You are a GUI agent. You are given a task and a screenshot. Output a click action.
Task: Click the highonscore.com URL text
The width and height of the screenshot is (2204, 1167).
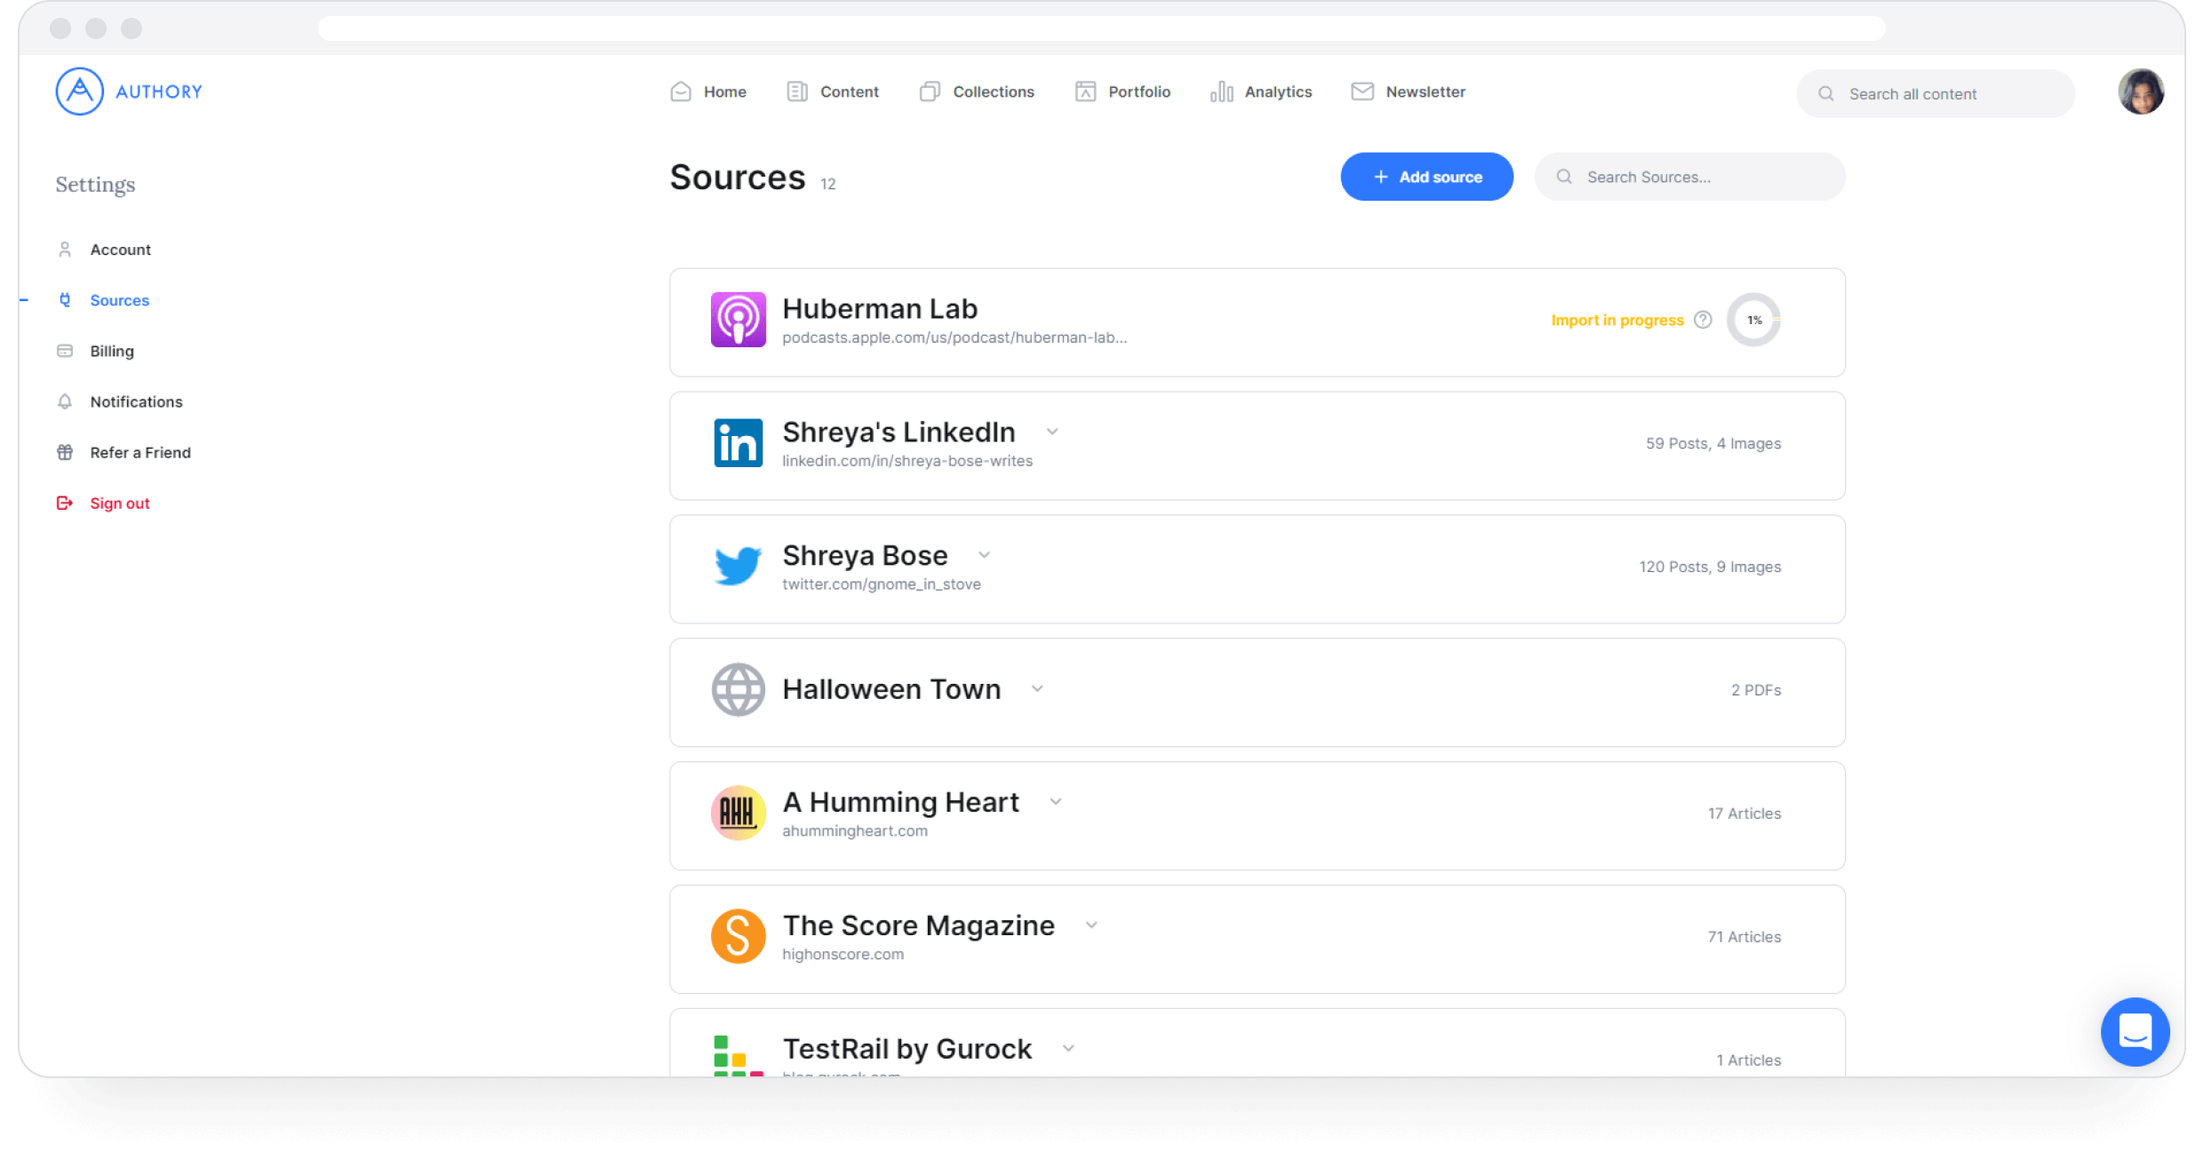[843, 955]
